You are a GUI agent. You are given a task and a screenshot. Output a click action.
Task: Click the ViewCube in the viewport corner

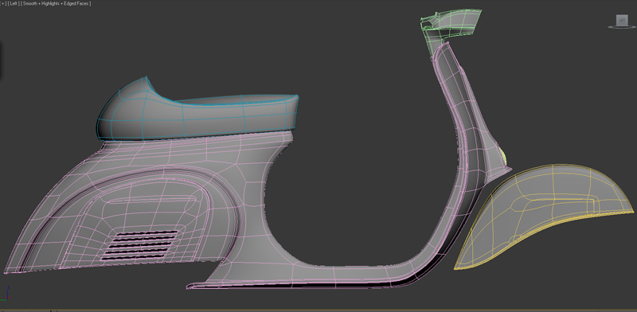(621, 21)
